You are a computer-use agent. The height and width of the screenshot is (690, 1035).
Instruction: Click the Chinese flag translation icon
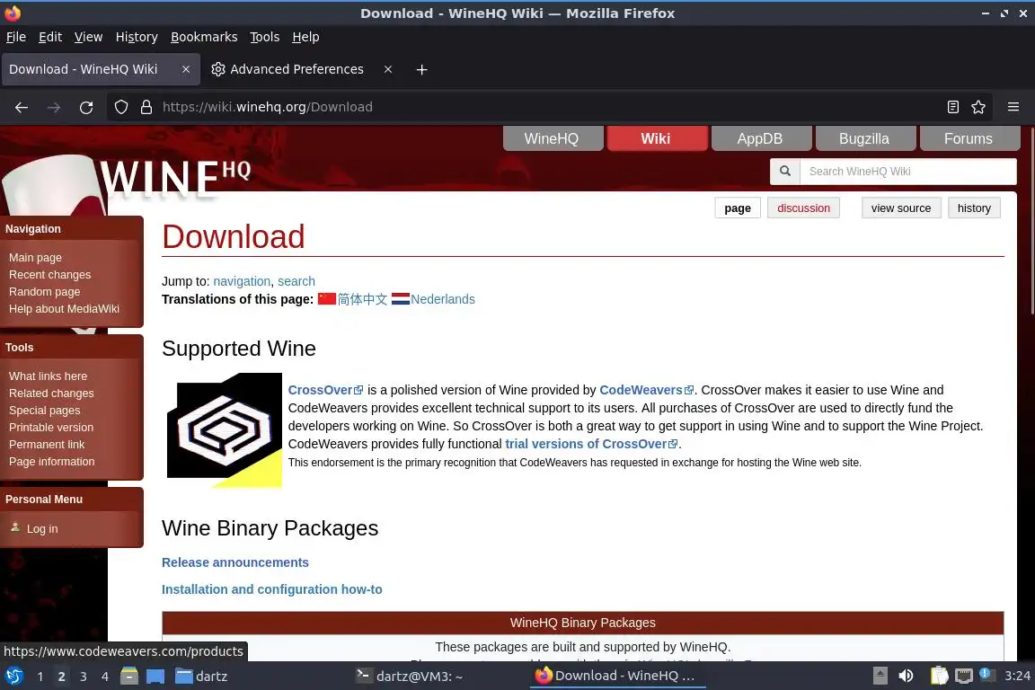click(x=327, y=299)
